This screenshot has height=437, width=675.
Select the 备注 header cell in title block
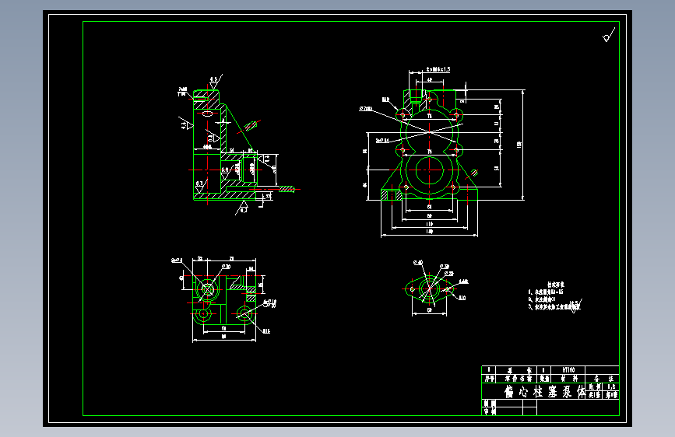pos(603,379)
